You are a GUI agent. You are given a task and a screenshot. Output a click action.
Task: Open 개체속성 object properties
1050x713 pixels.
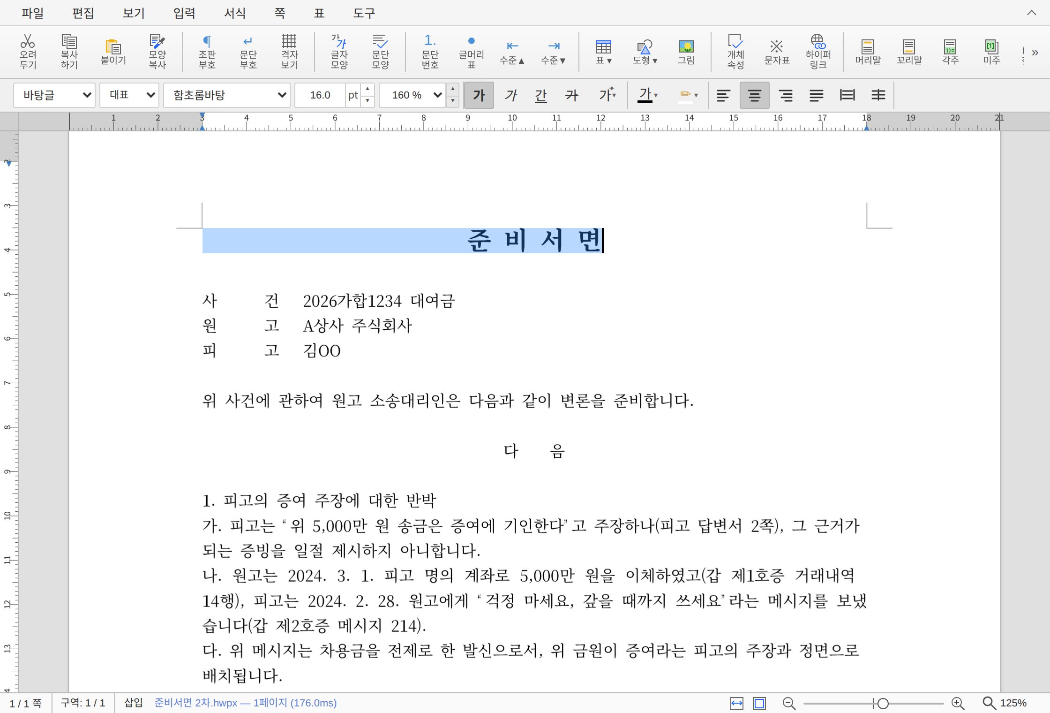click(x=735, y=51)
